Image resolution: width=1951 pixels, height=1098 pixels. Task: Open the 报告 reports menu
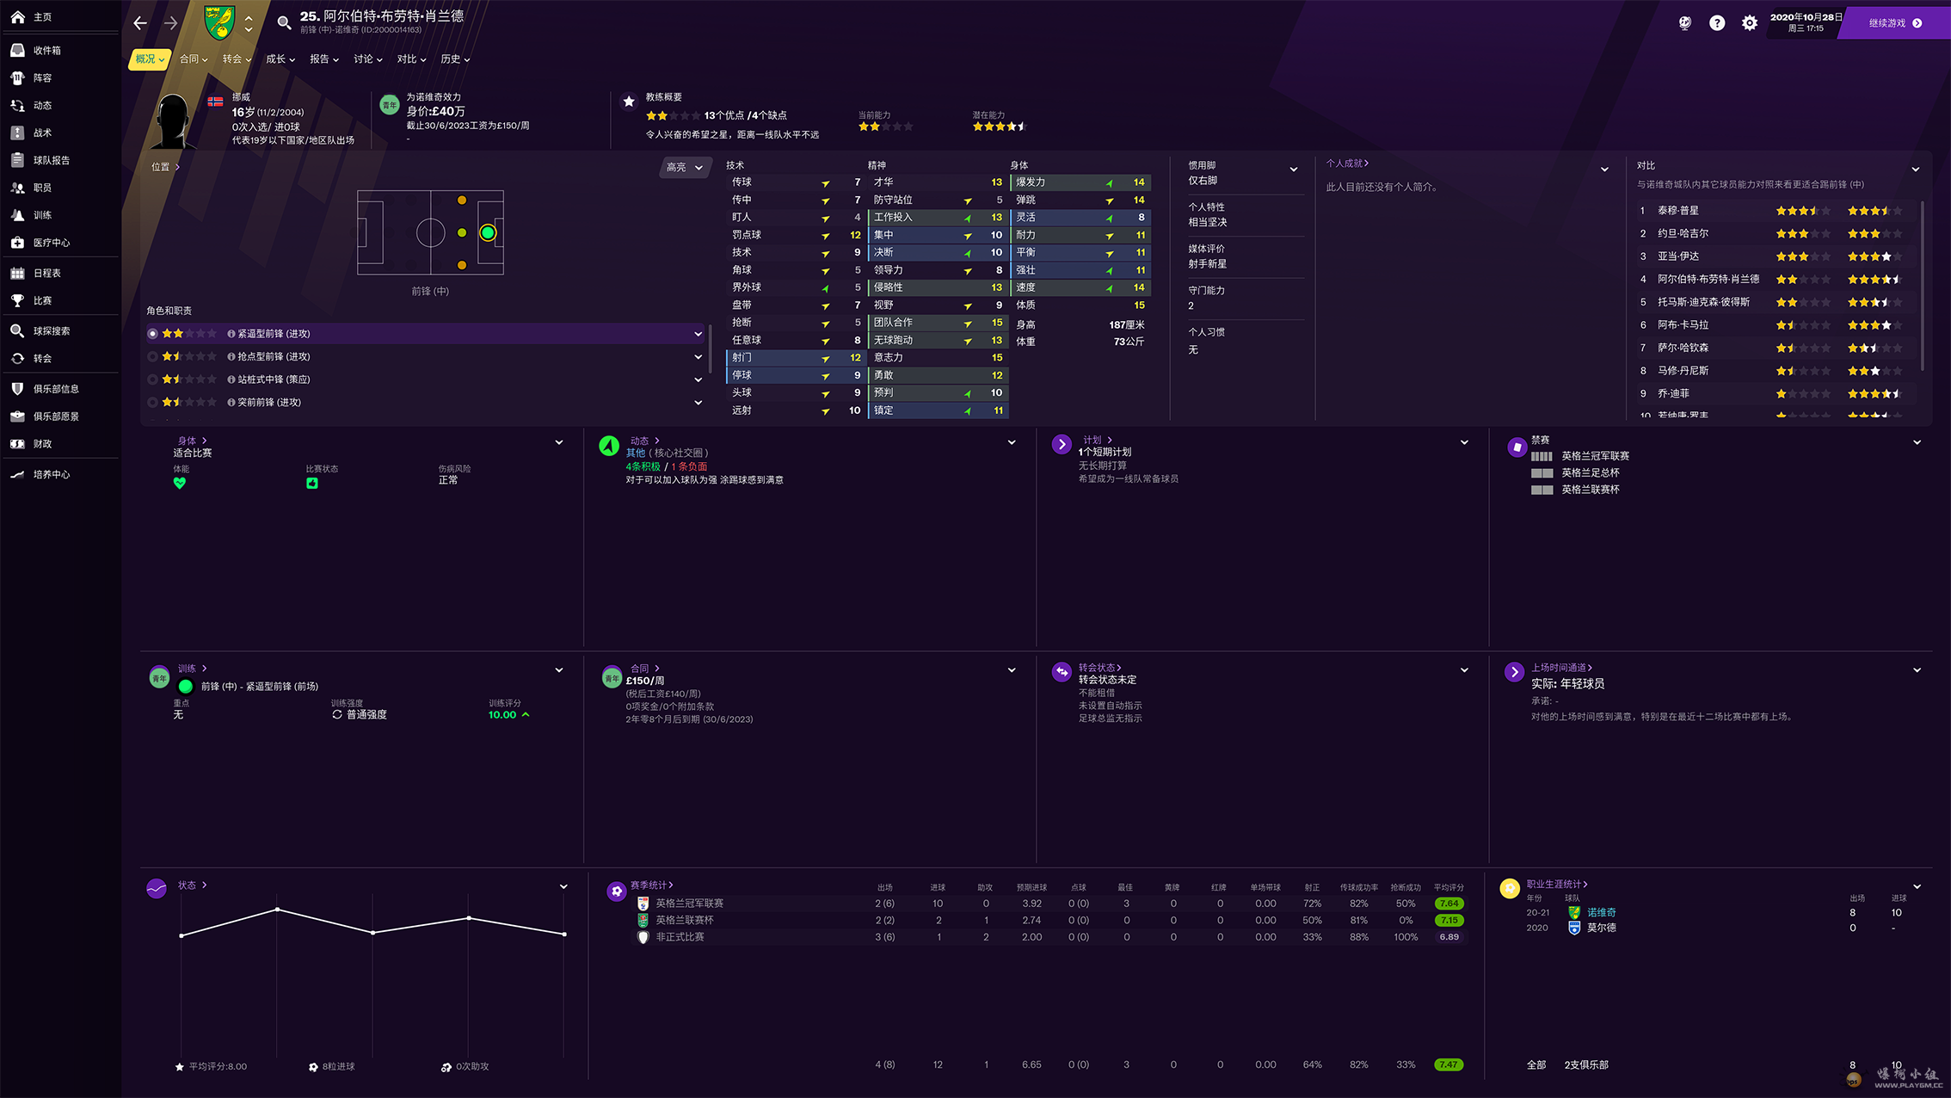click(x=324, y=59)
